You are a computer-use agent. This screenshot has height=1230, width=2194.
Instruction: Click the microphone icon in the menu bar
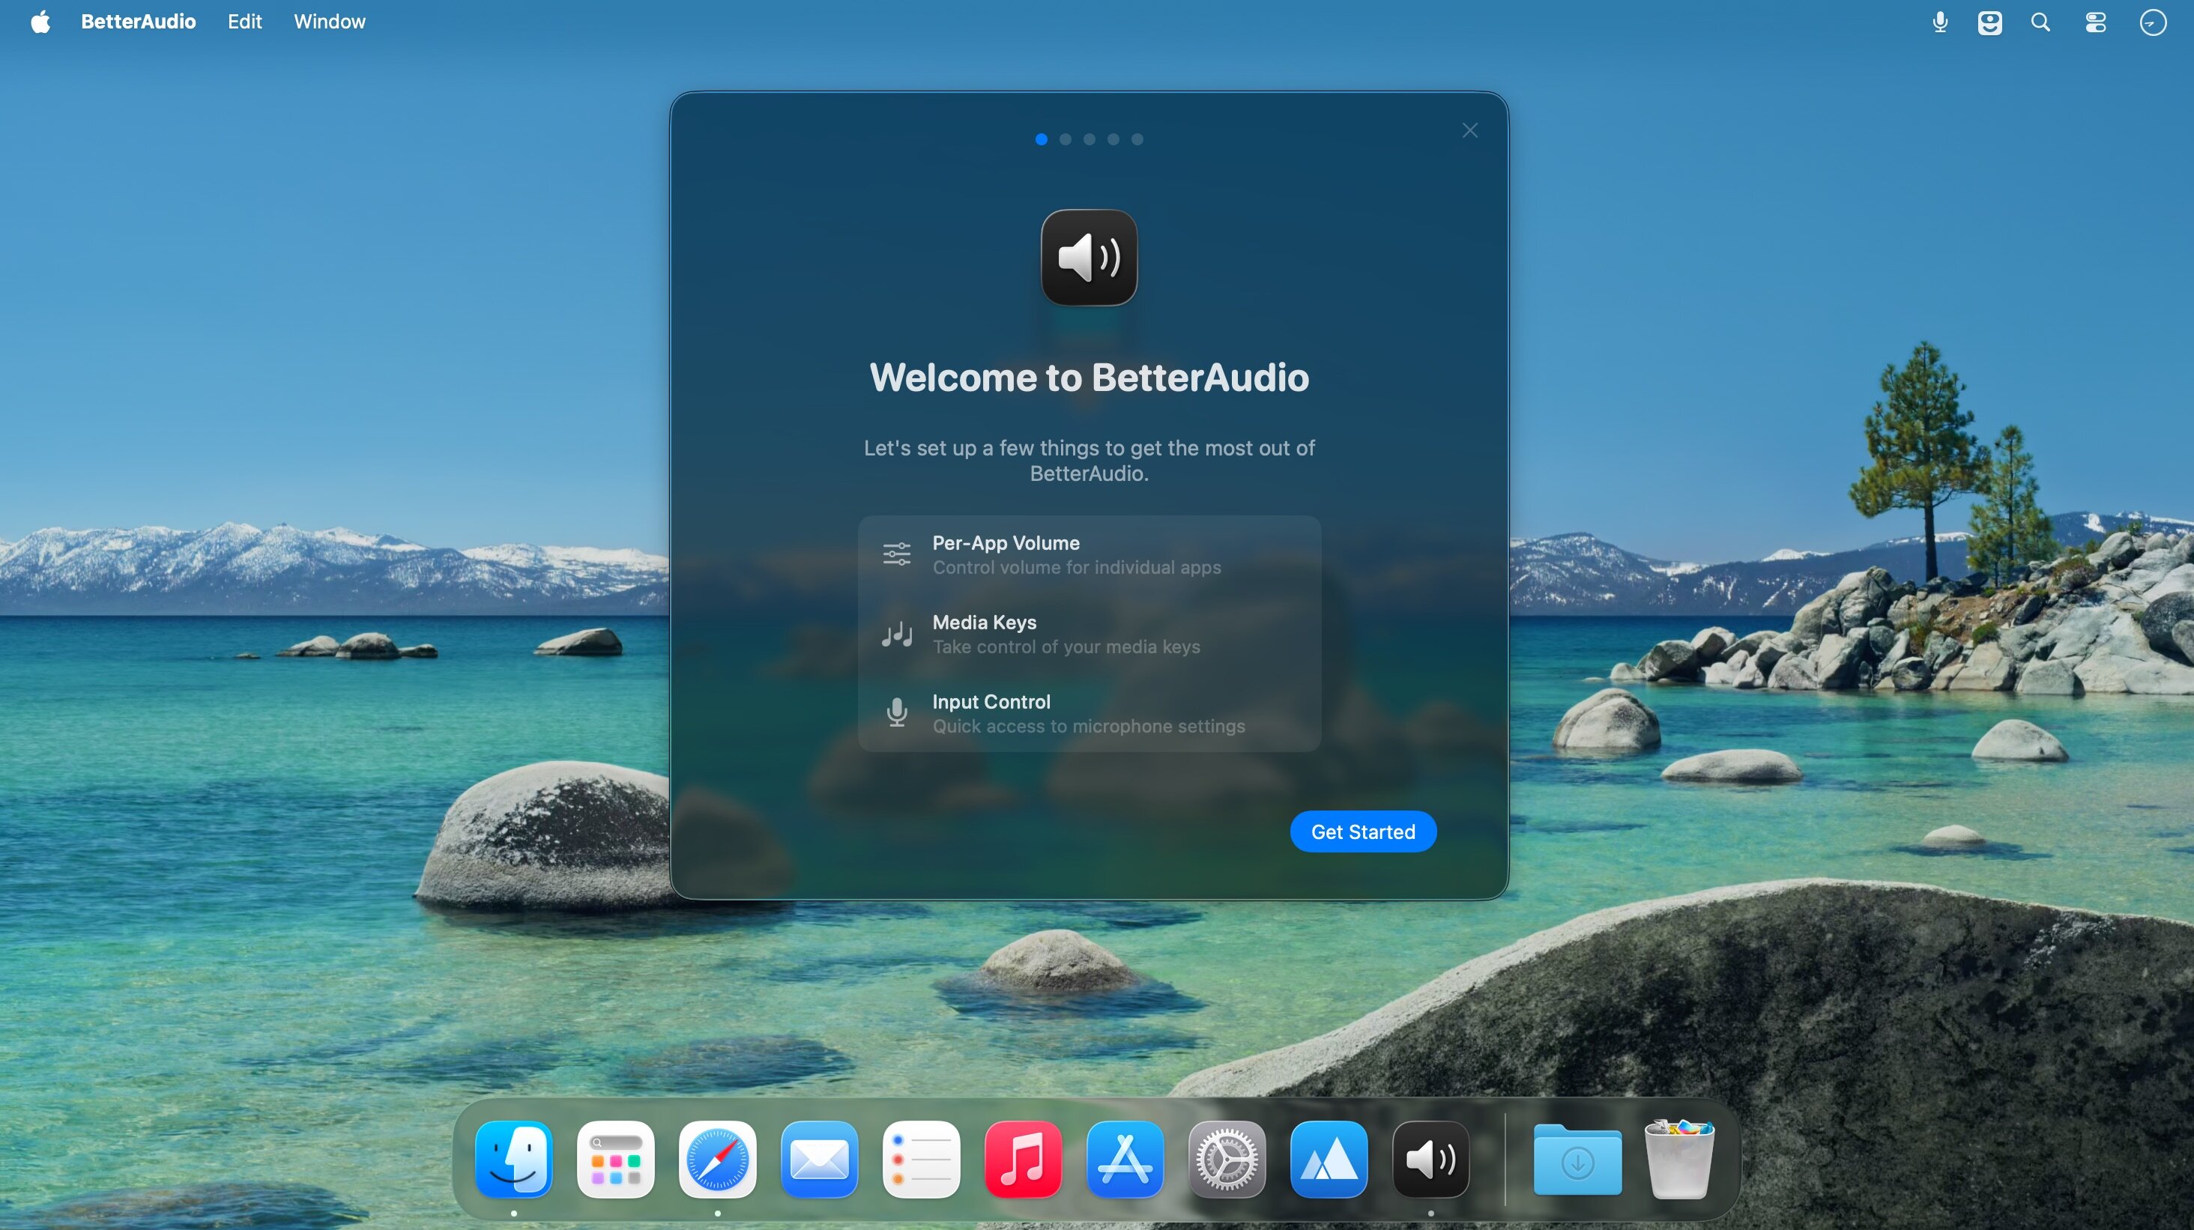pyautogui.click(x=1940, y=22)
